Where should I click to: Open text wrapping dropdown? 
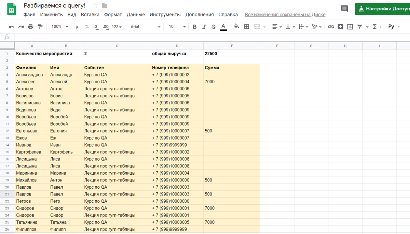coord(303,27)
